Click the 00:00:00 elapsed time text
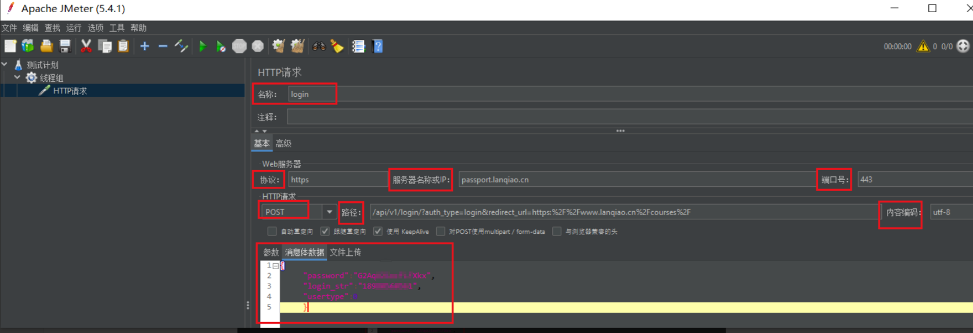The image size is (973, 333). tap(898, 46)
